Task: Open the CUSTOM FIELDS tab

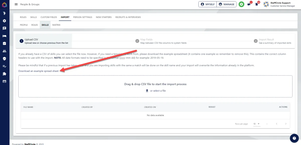Action: (49, 17)
